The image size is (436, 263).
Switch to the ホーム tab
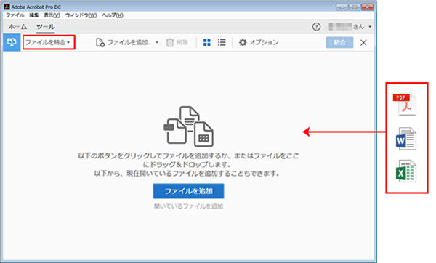tap(17, 27)
